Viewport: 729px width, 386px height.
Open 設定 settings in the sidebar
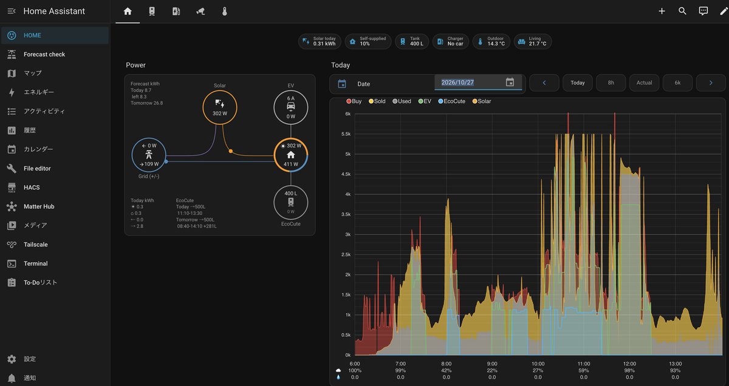[55, 359]
